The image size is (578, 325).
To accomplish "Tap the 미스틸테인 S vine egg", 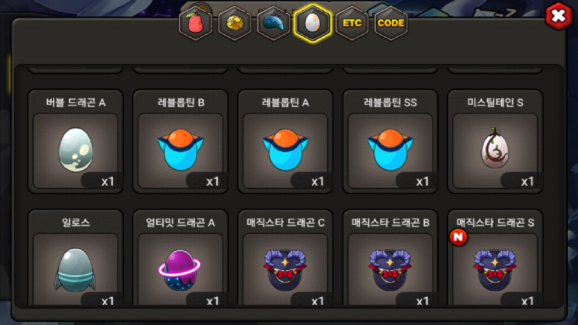I will [x=495, y=141].
